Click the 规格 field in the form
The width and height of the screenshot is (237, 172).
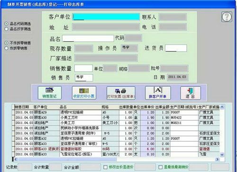click(x=139, y=68)
